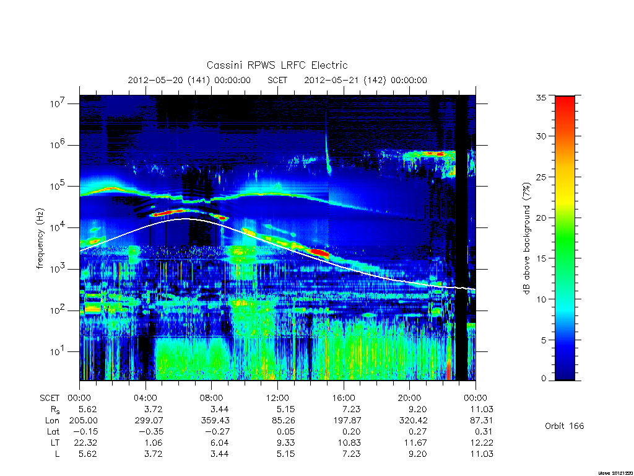Click the LT value '9.33'

286,443
